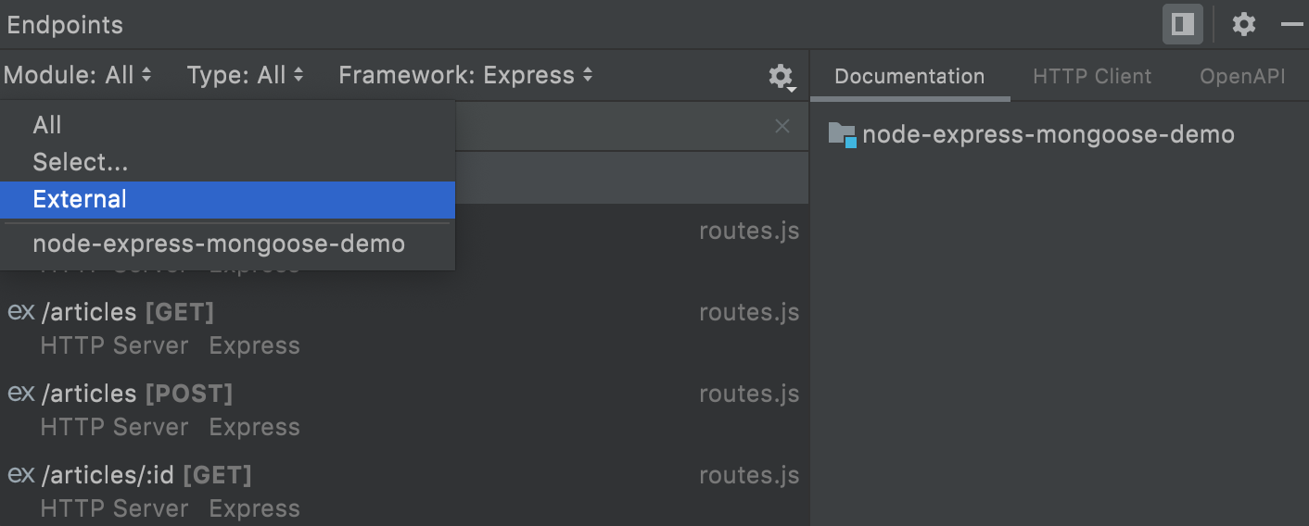Open the Documentation tab

pos(909,77)
